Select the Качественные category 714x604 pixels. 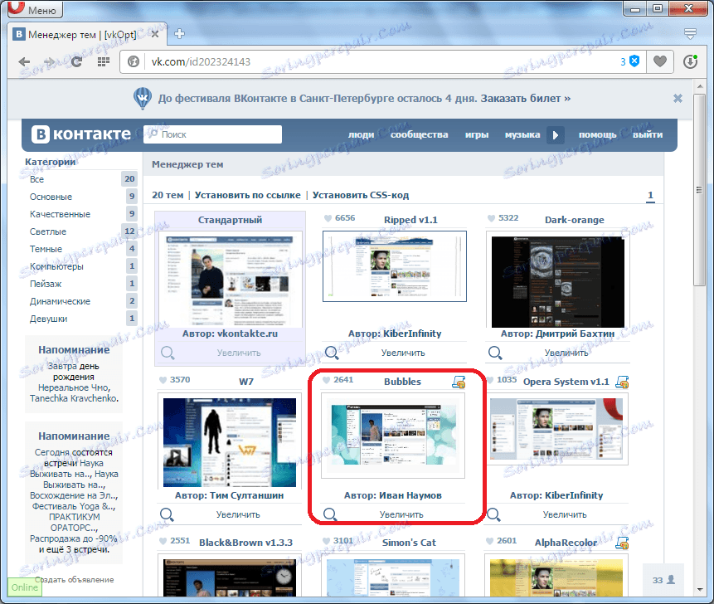point(81,214)
